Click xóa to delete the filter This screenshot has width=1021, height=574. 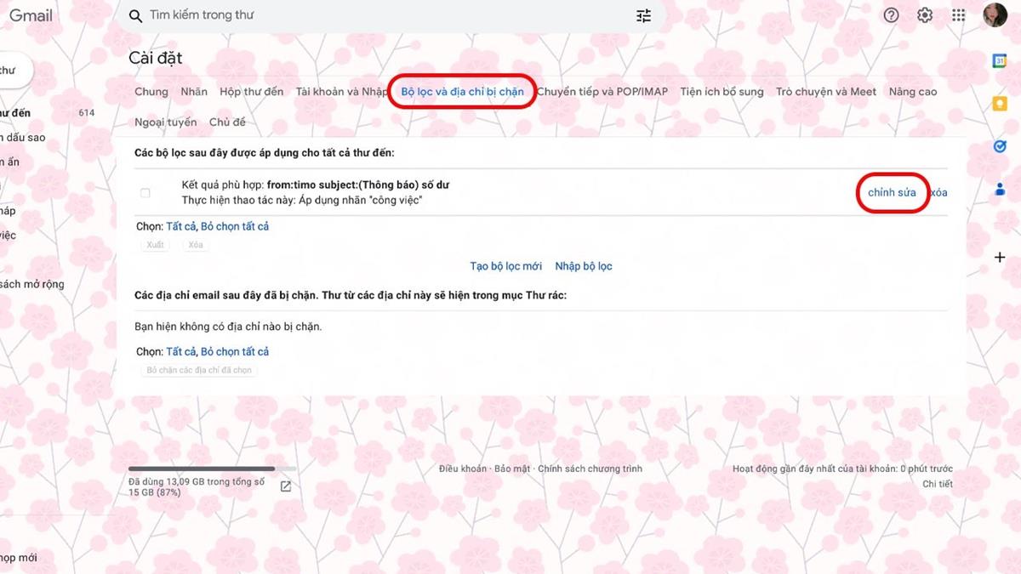(938, 193)
